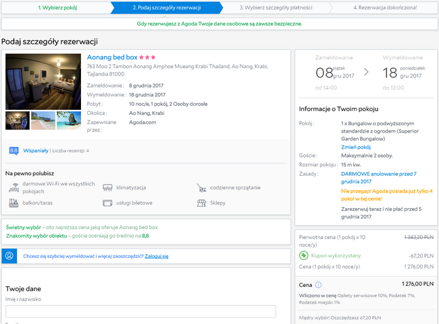Image resolution: width=439 pixels, height=324 pixels.
Task: Click the free Wi-Fi amenity icon
Action: (14, 187)
